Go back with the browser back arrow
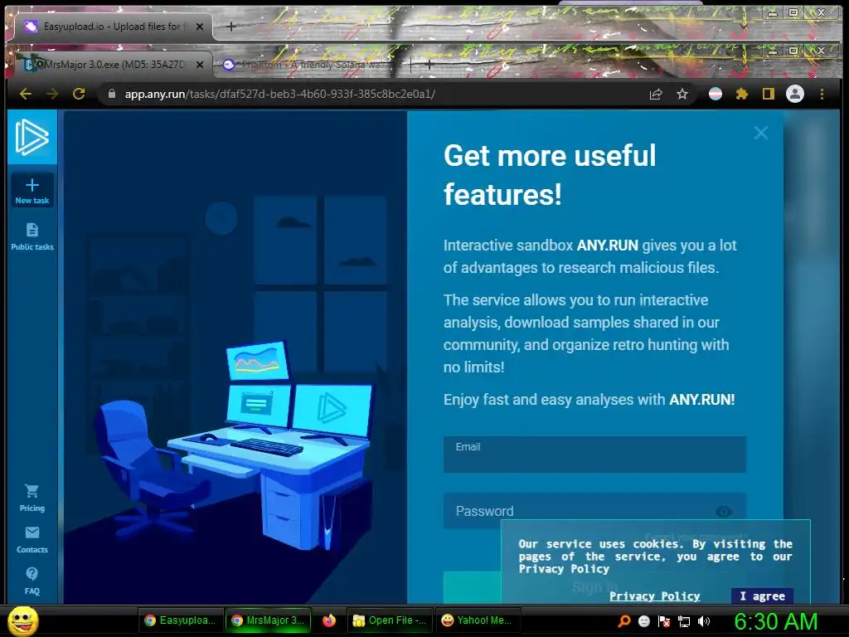Viewport: 849px width, 637px height. [x=26, y=95]
